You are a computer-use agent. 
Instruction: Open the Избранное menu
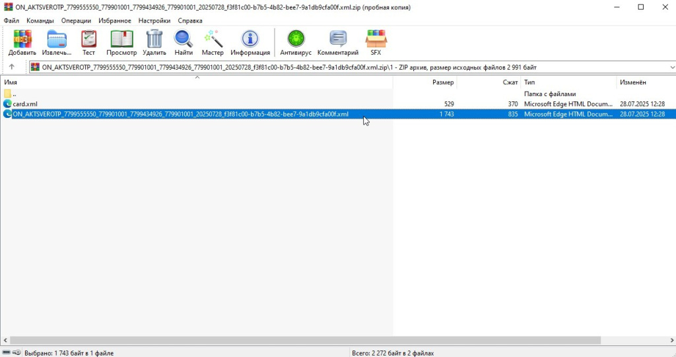pyautogui.click(x=115, y=20)
